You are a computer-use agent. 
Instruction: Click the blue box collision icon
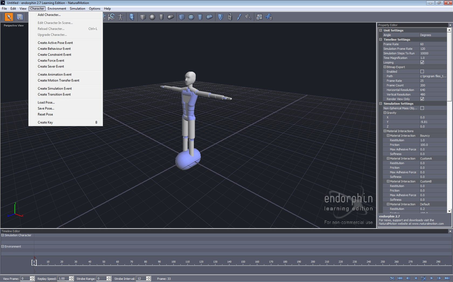coord(182,17)
